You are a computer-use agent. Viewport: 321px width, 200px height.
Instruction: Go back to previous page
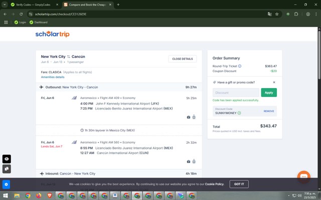(5, 14)
